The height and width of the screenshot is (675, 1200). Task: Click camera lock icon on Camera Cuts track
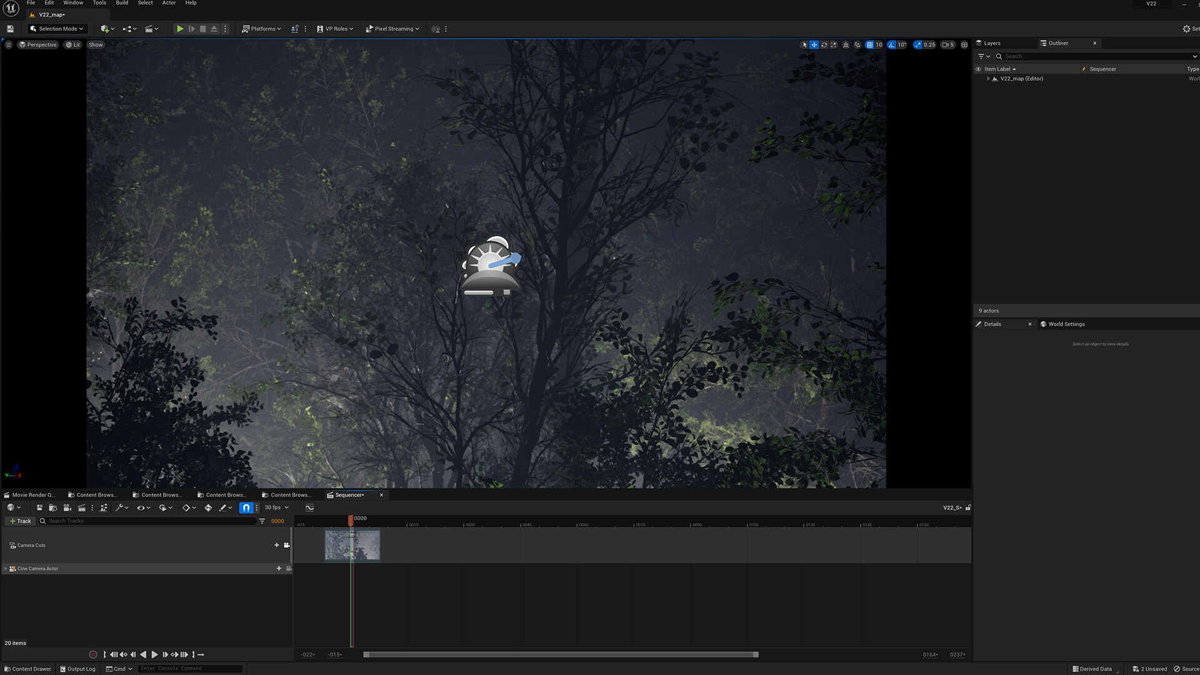point(287,545)
